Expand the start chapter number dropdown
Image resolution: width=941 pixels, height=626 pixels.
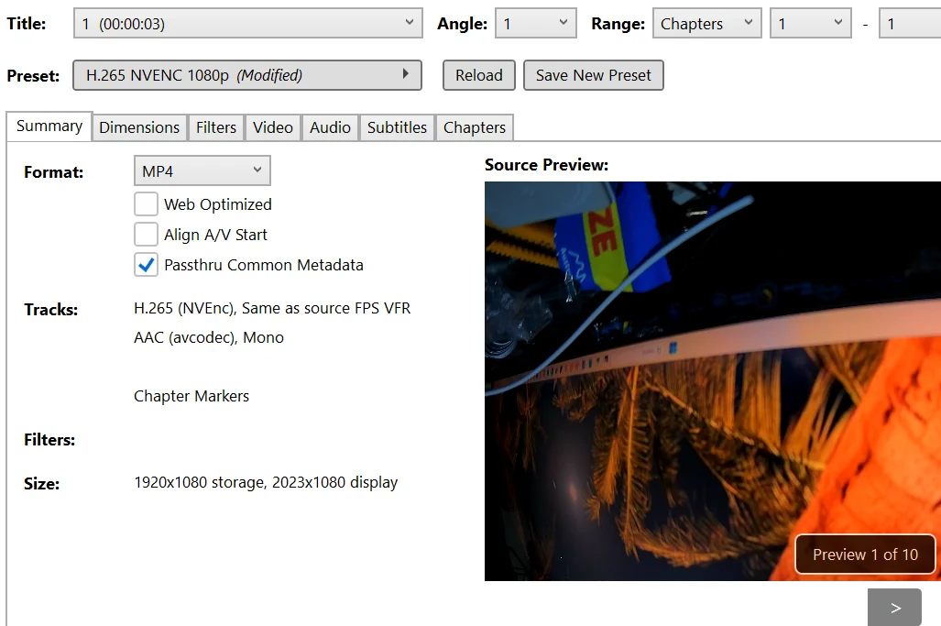[810, 24]
